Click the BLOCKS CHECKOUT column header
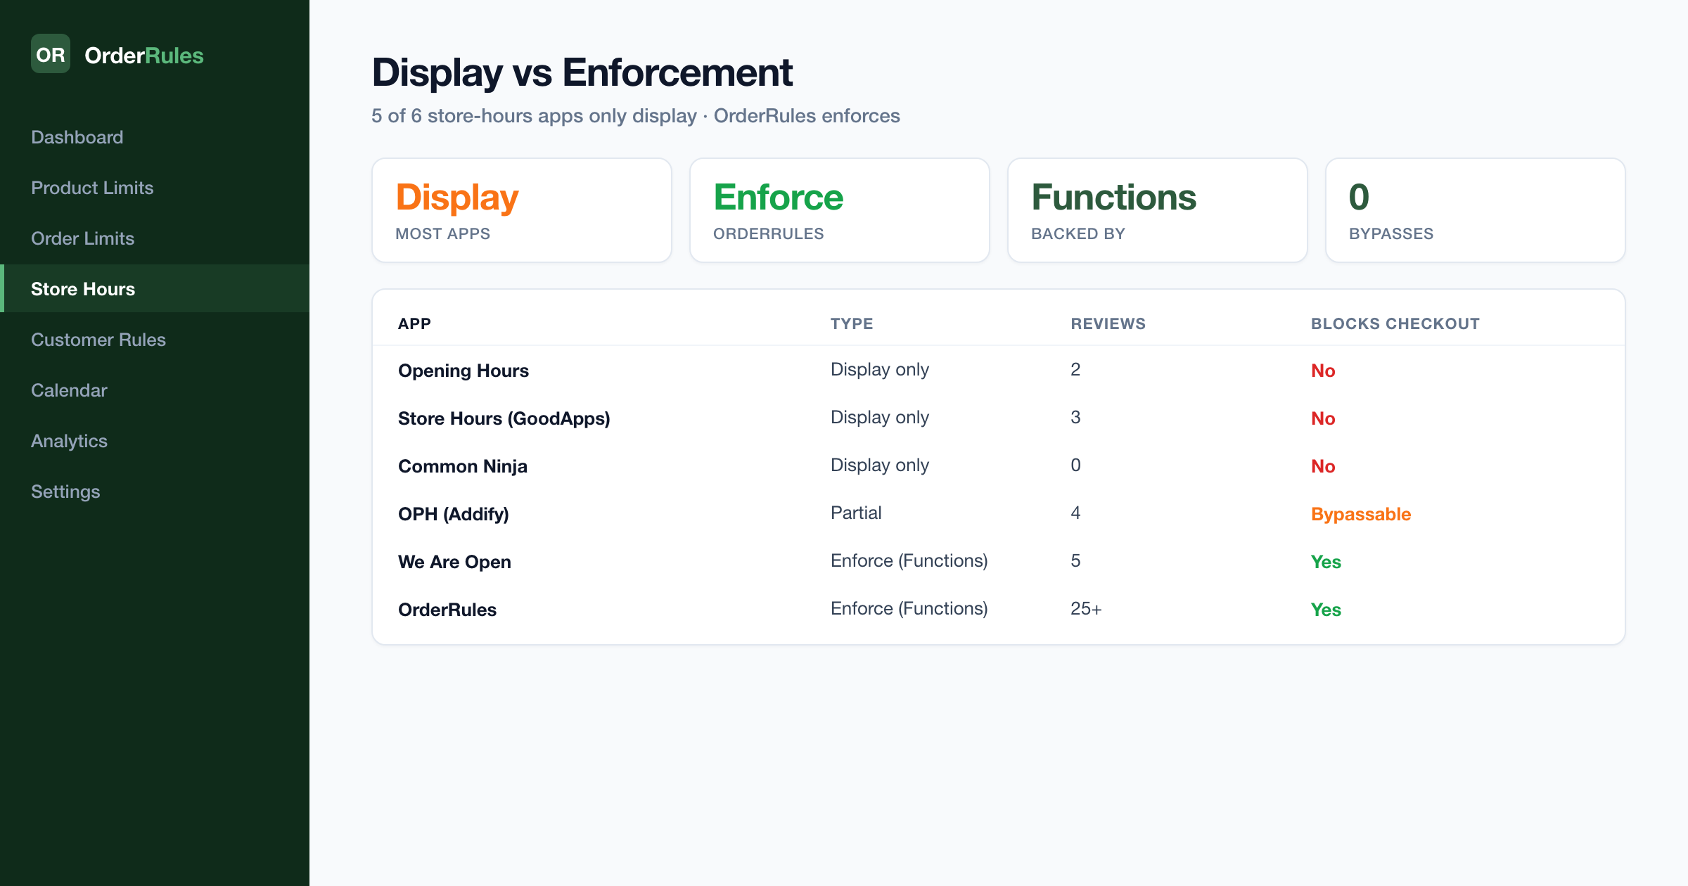Viewport: 1688px width, 886px height. point(1395,323)
